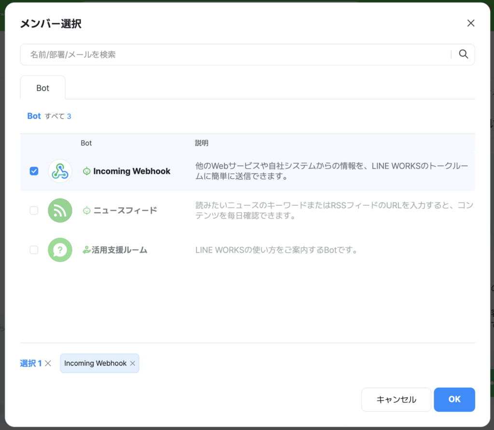Click the ニュースフィード RSS avatar icon
This screenshot has height=430, width=494.
click(60, 210)
